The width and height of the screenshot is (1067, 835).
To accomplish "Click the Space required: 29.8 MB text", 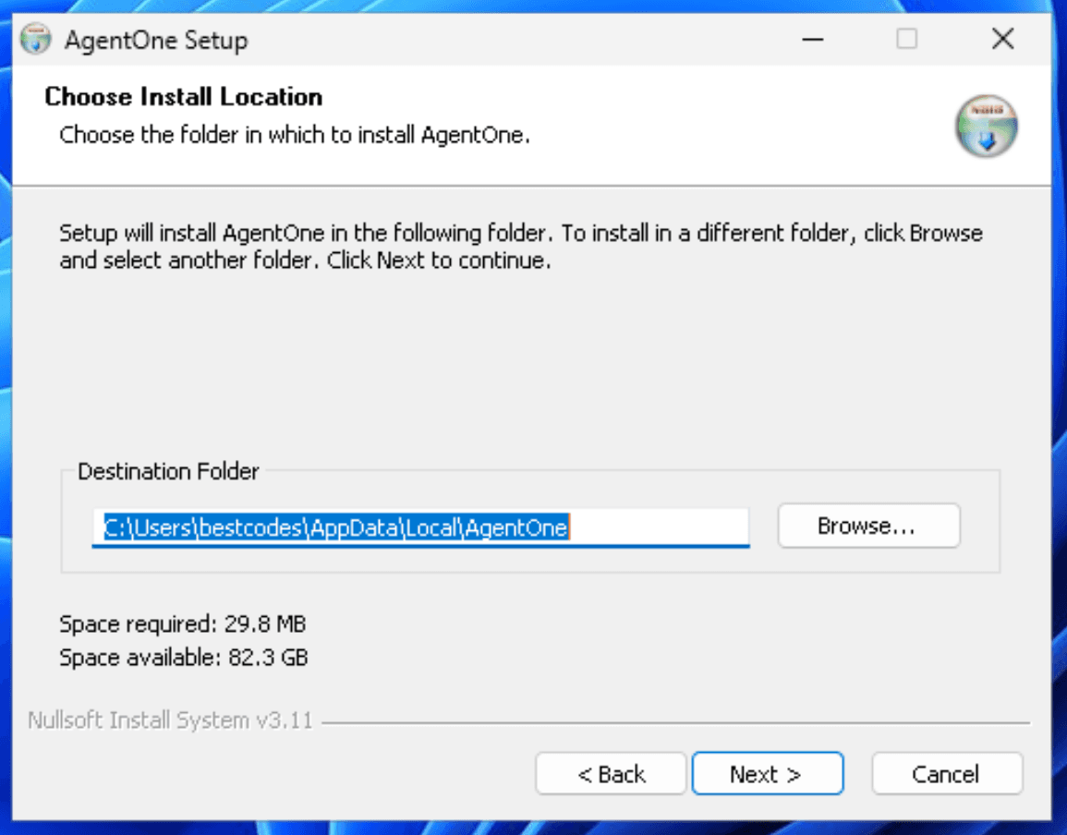I will coord(182,624).
